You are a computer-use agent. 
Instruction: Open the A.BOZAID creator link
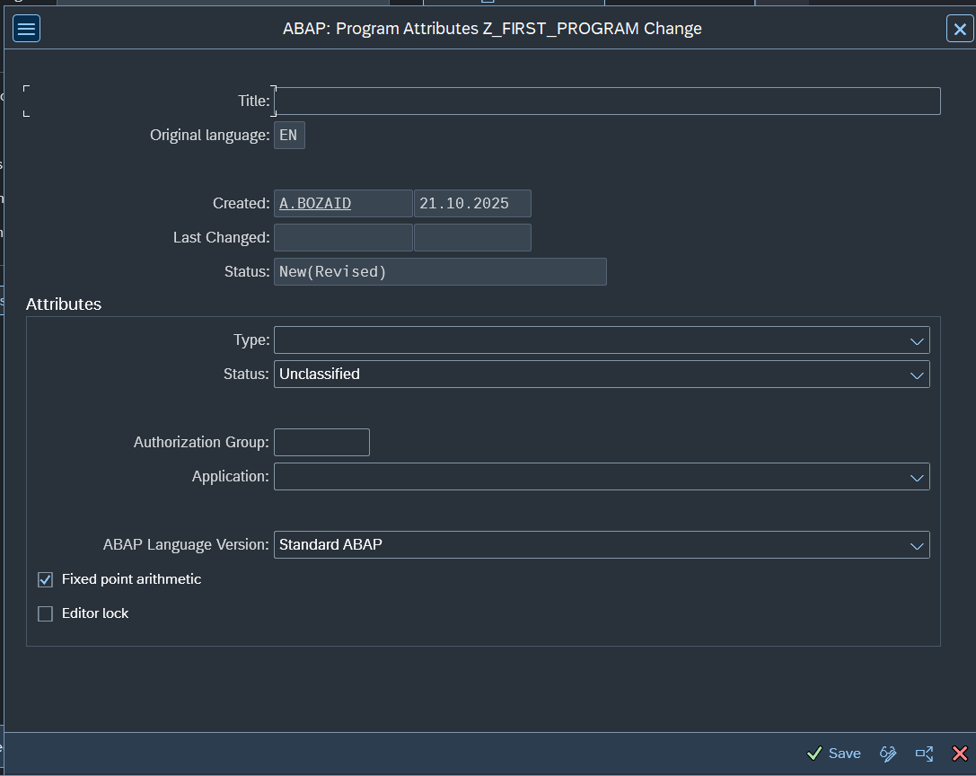(x=315, y=204)
